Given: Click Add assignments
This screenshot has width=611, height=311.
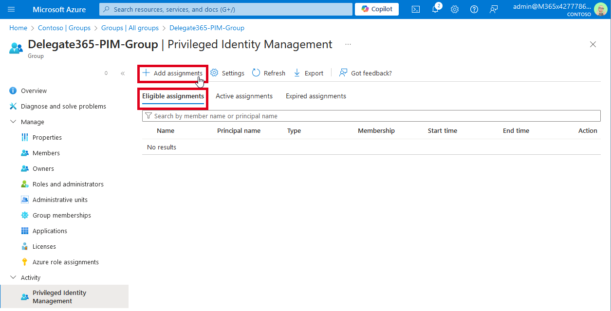Looking at the screenshot, I should pos(173,73).
